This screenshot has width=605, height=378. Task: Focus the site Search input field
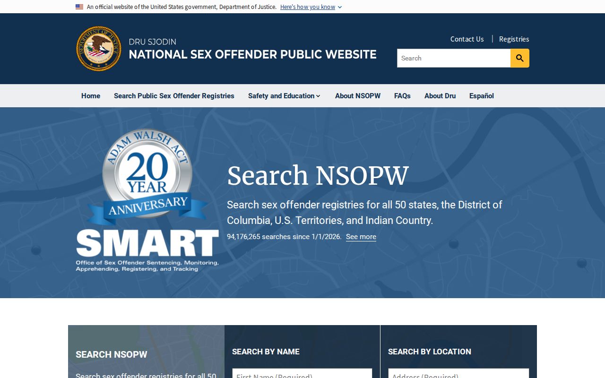point(454,58)
